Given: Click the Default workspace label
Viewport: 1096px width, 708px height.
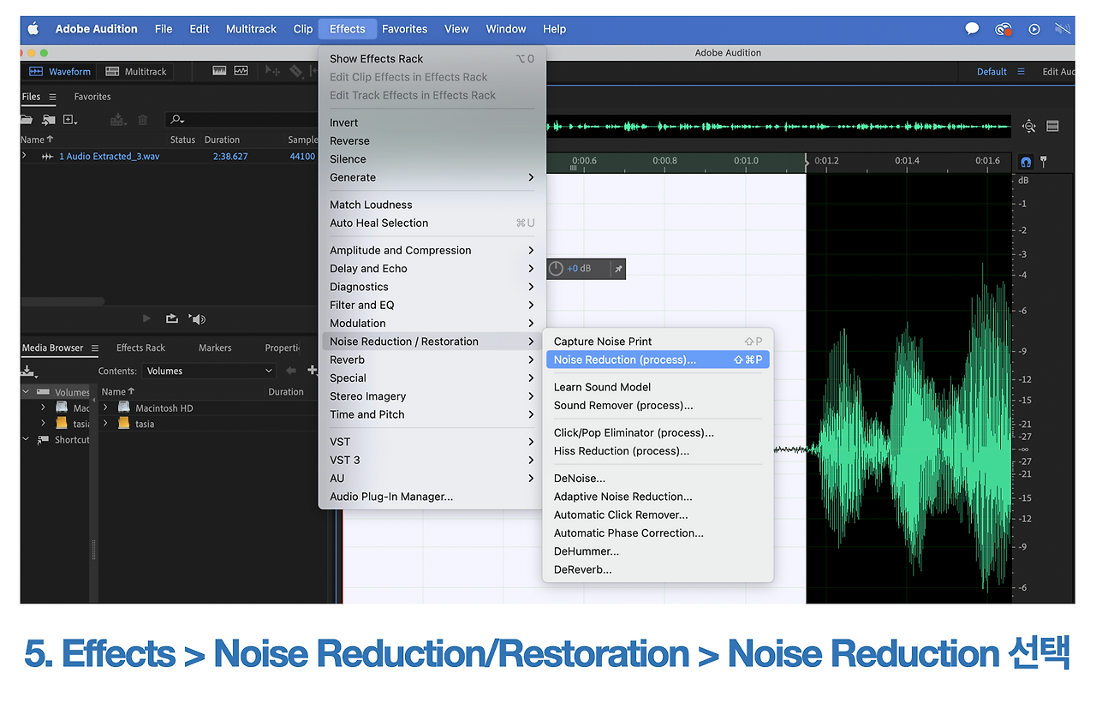Looking at the screenshot, I should (992, 72).
